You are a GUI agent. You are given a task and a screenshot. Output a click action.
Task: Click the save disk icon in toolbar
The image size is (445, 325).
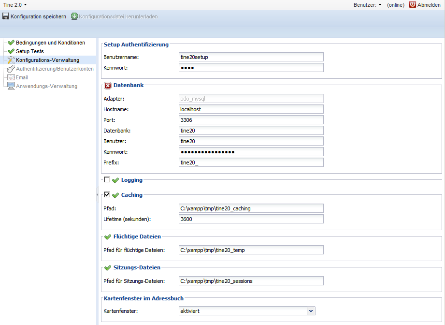pos(6,16)
